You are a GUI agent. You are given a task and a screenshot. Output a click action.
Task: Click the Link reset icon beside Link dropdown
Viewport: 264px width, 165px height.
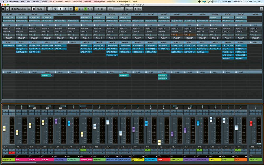click(122, 9)
